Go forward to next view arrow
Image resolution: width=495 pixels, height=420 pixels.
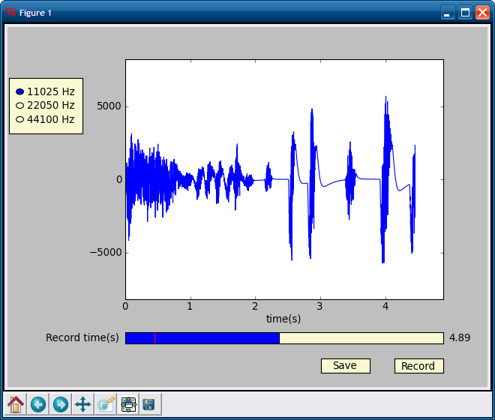tap(61, 404)
